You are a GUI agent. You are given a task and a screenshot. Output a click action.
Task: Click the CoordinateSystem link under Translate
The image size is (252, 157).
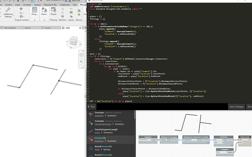(103, 124)
